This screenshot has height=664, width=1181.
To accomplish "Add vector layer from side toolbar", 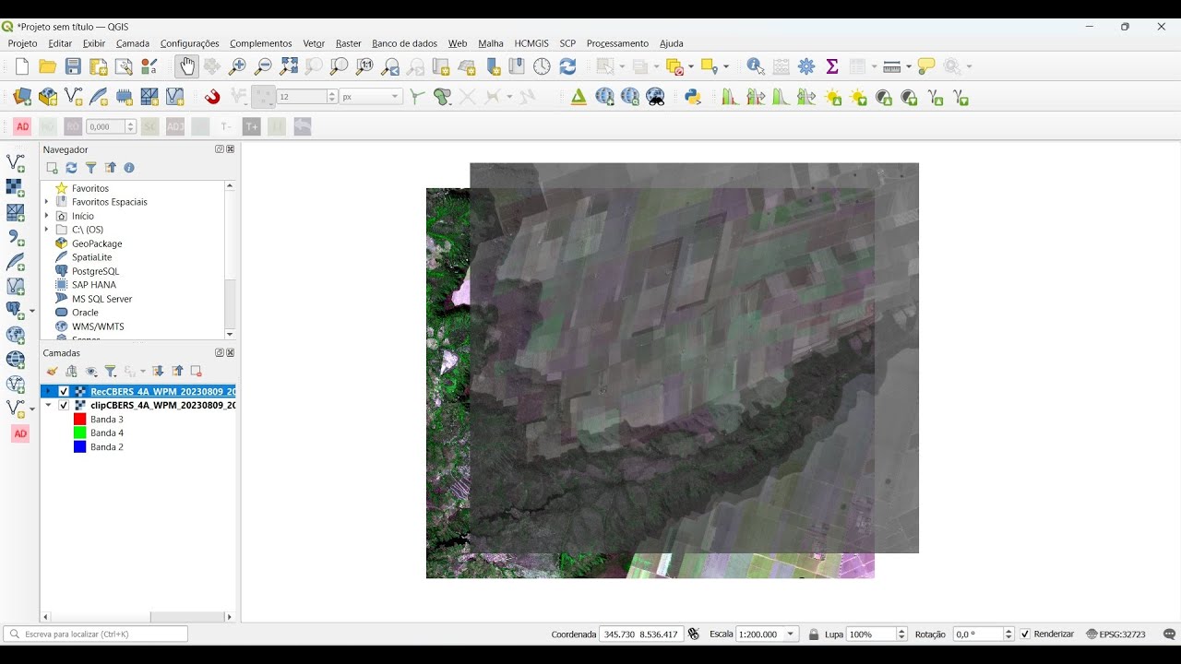I will pyautogui.click(x=16, y=162).
